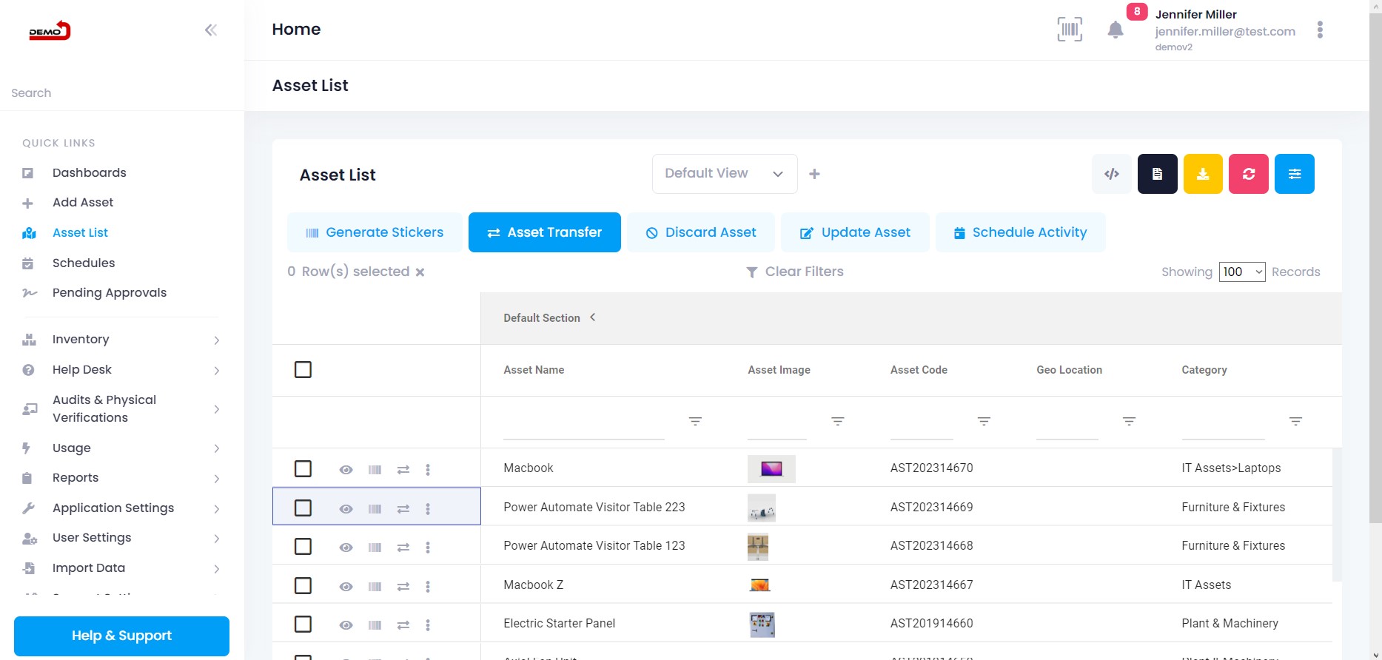Open Asset Code column filter icon

tap(984, 421)
